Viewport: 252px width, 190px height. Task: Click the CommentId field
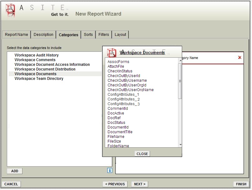tap(118, 109)
